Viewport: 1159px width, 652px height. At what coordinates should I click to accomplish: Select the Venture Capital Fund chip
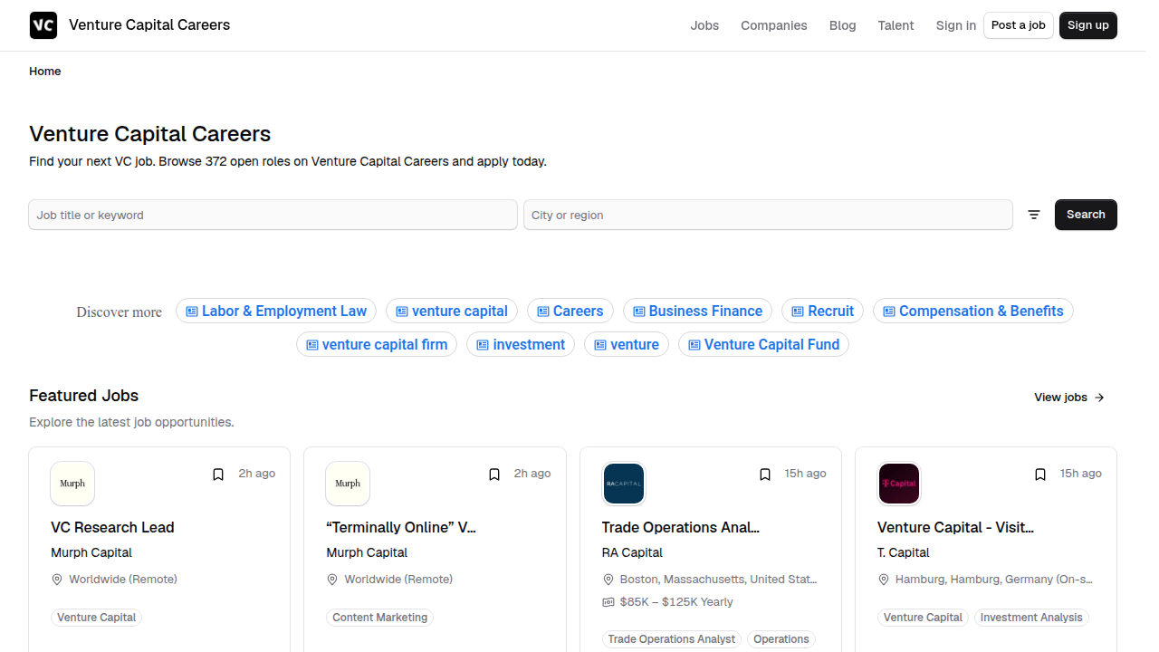763,344
